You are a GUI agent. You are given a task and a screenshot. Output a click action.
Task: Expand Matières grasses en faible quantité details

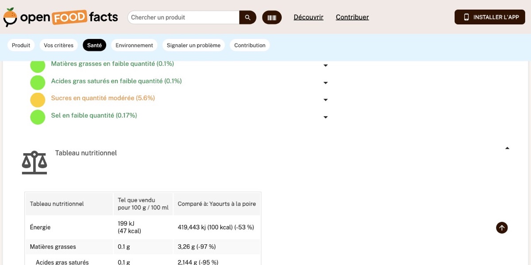click(326, 65)
